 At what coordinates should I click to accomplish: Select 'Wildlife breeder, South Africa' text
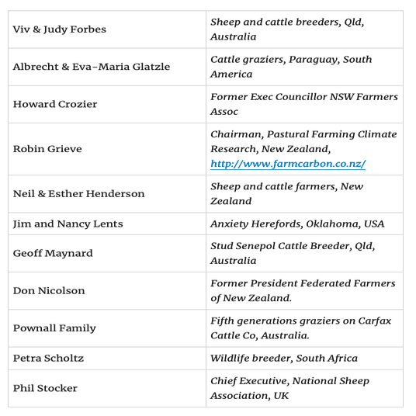(x=284, y=358)
